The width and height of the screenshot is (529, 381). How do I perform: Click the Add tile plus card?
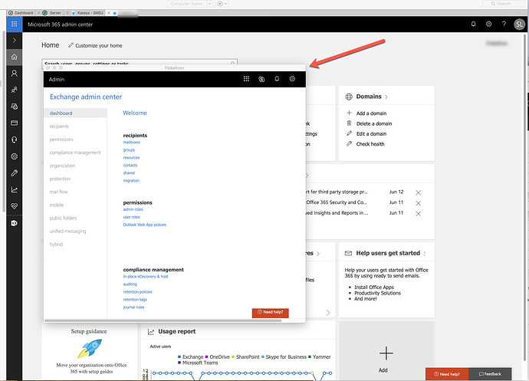[x=386, y=356]
